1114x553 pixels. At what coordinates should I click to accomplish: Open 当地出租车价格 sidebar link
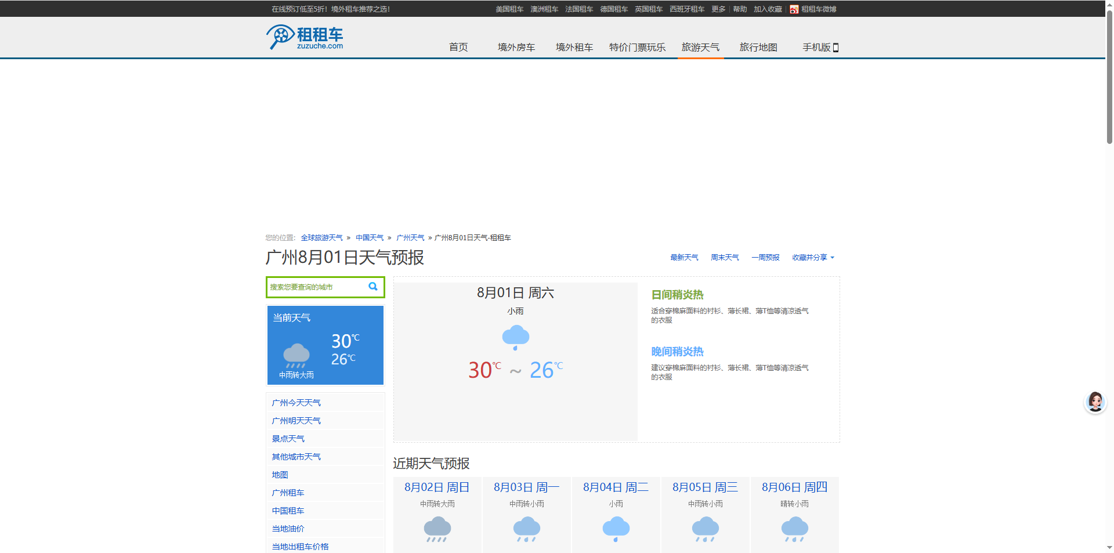coord(300,547)
